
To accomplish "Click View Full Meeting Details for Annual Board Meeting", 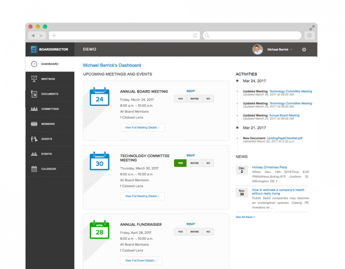I will pos(142,128).
